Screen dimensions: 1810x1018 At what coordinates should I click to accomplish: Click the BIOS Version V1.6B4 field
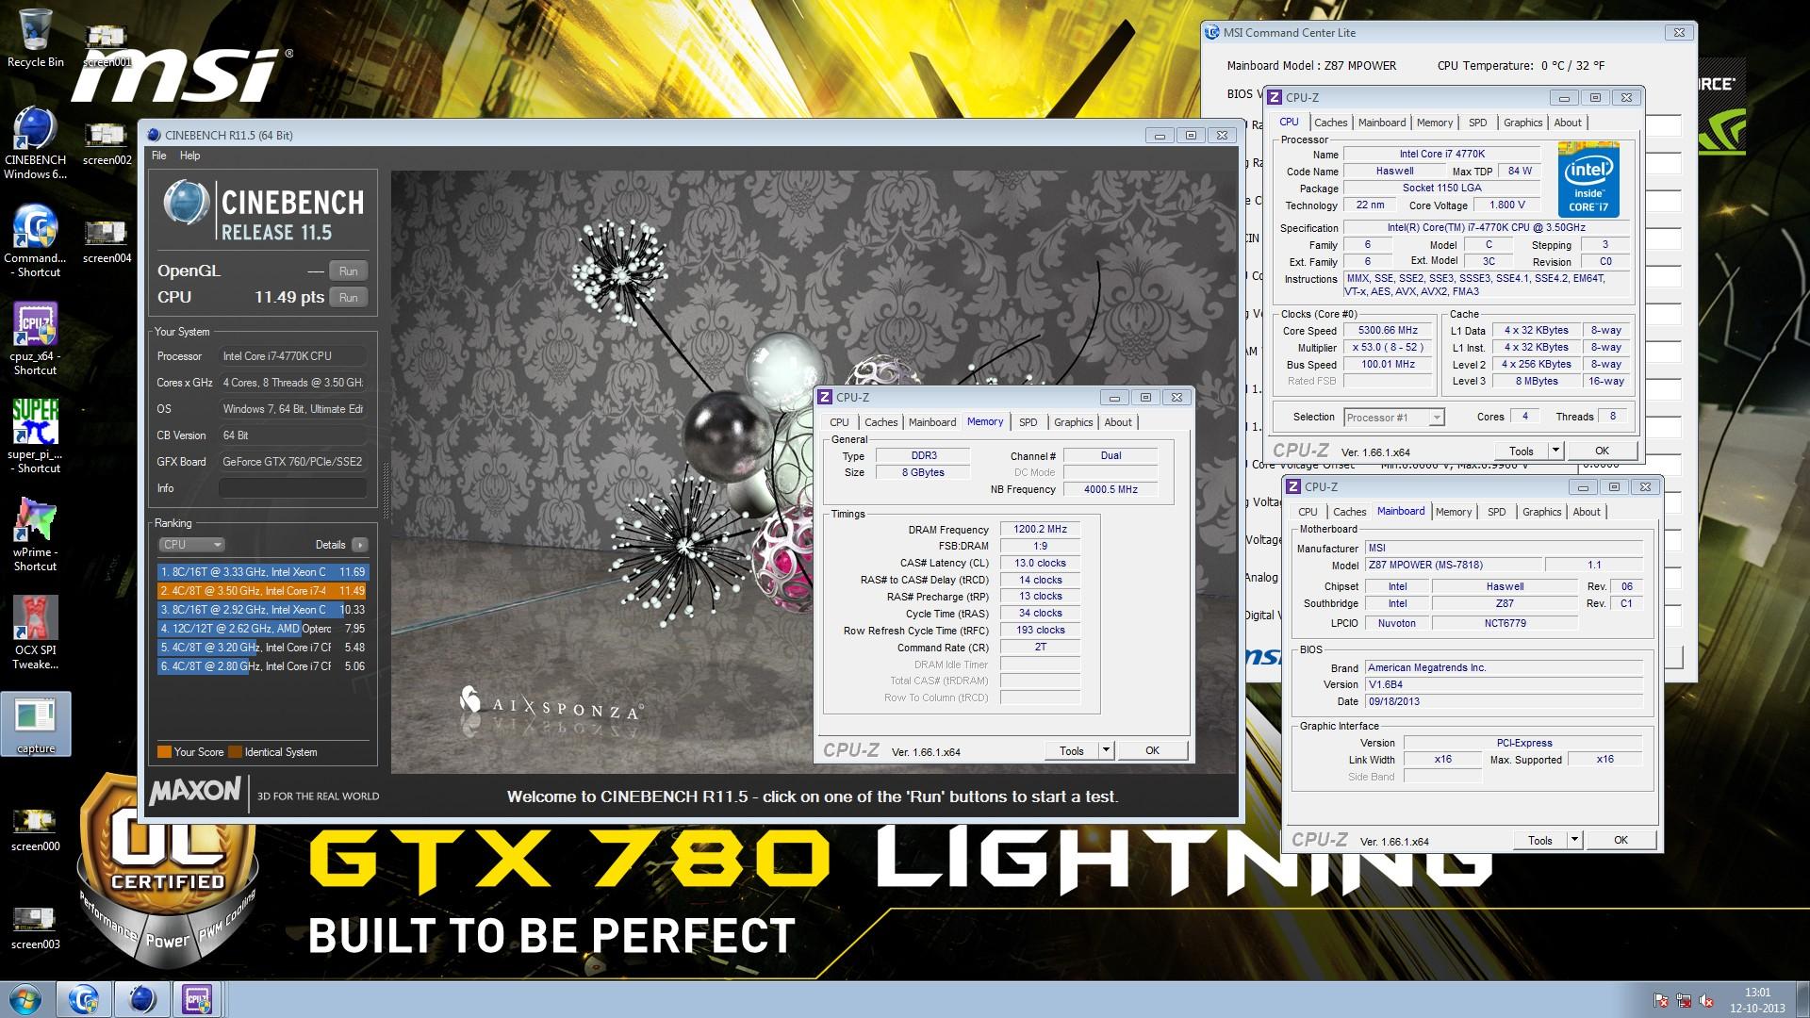(1504, 684)
